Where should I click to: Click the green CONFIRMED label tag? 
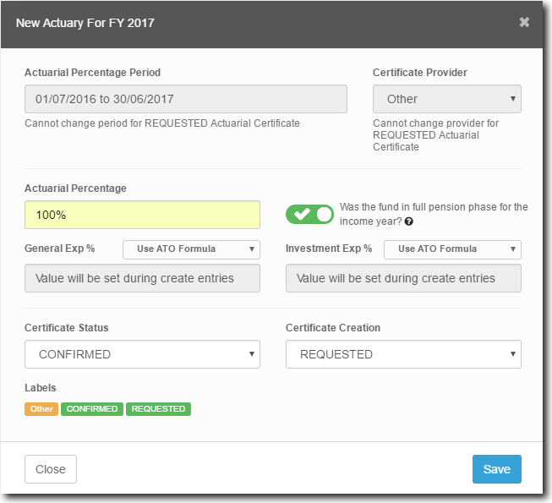(92, 409)
